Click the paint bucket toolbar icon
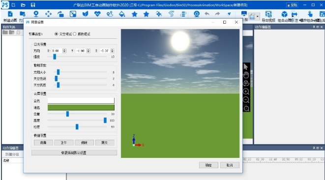325x180 pixels. [x=122, y=14]
